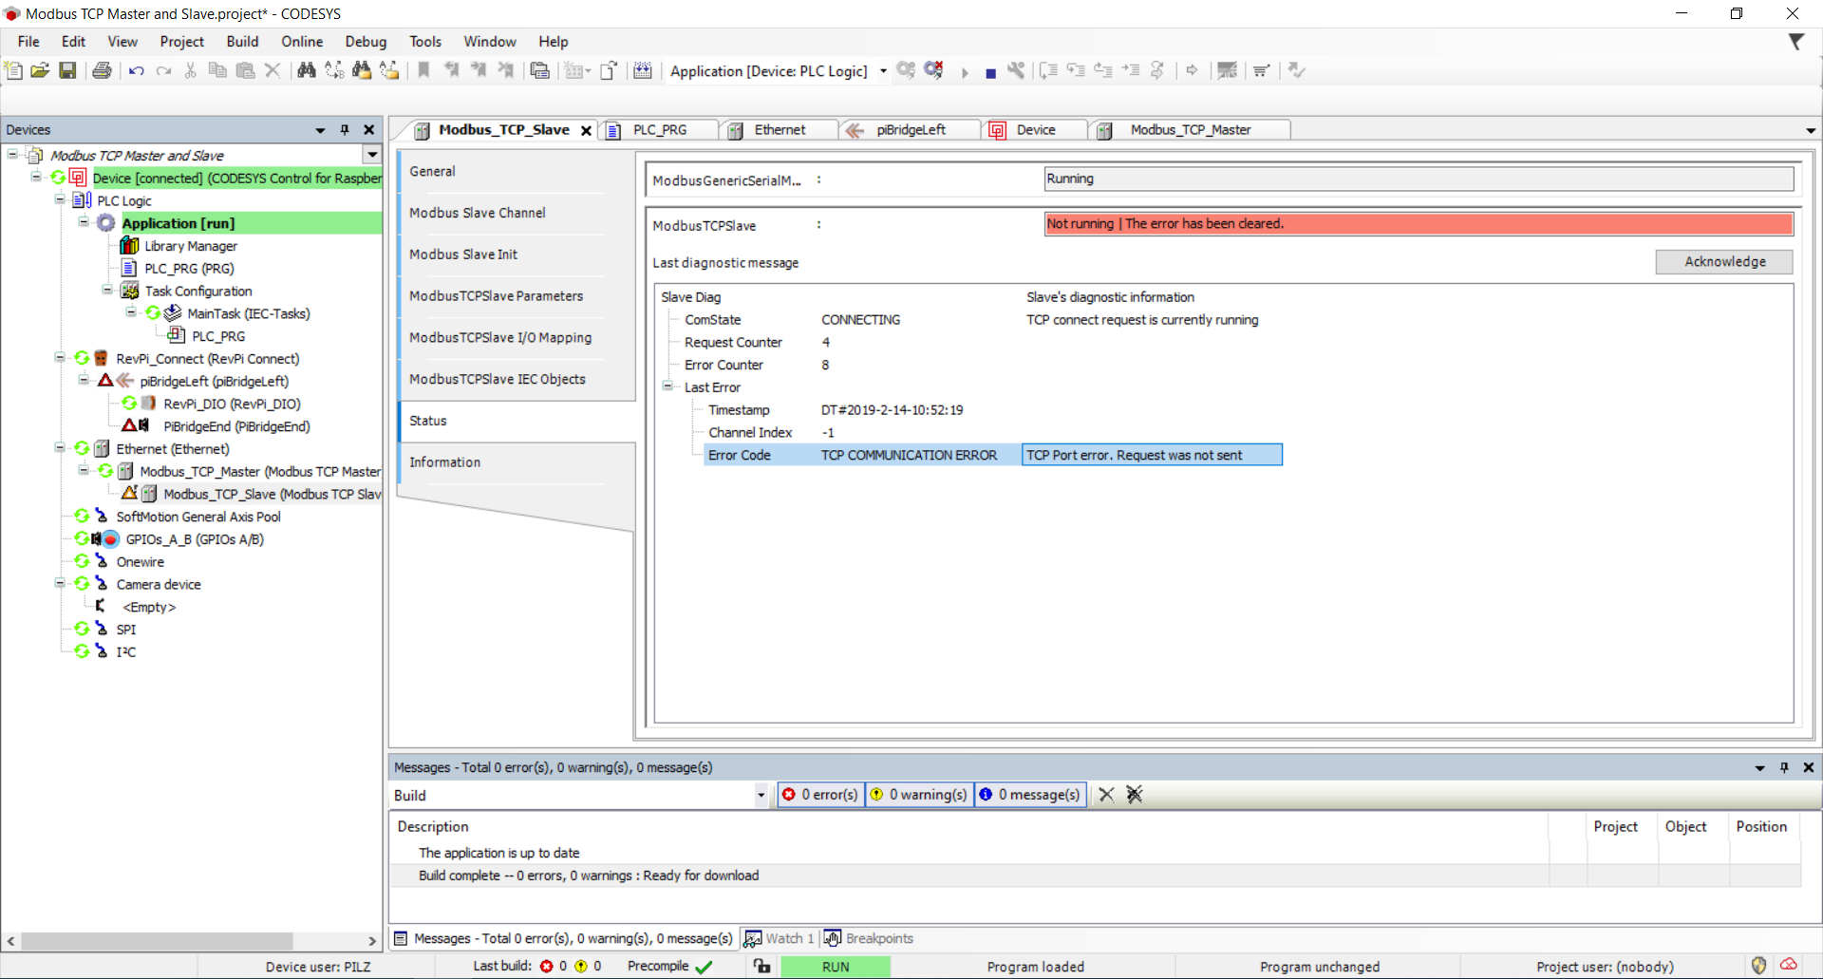
Task: Select Modbus_TCP_Slave in the device tree
Action: 272,494
